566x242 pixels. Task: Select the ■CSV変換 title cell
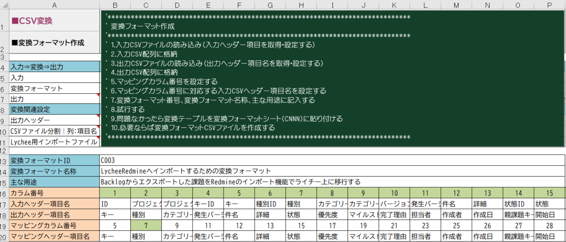pyautogui.click(x=54, y=21)
